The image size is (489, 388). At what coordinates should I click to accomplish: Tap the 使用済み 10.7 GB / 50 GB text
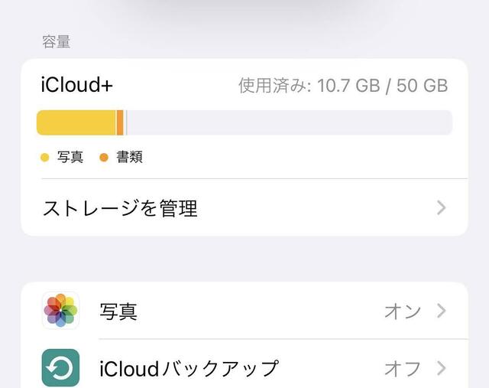pos(343,86)
